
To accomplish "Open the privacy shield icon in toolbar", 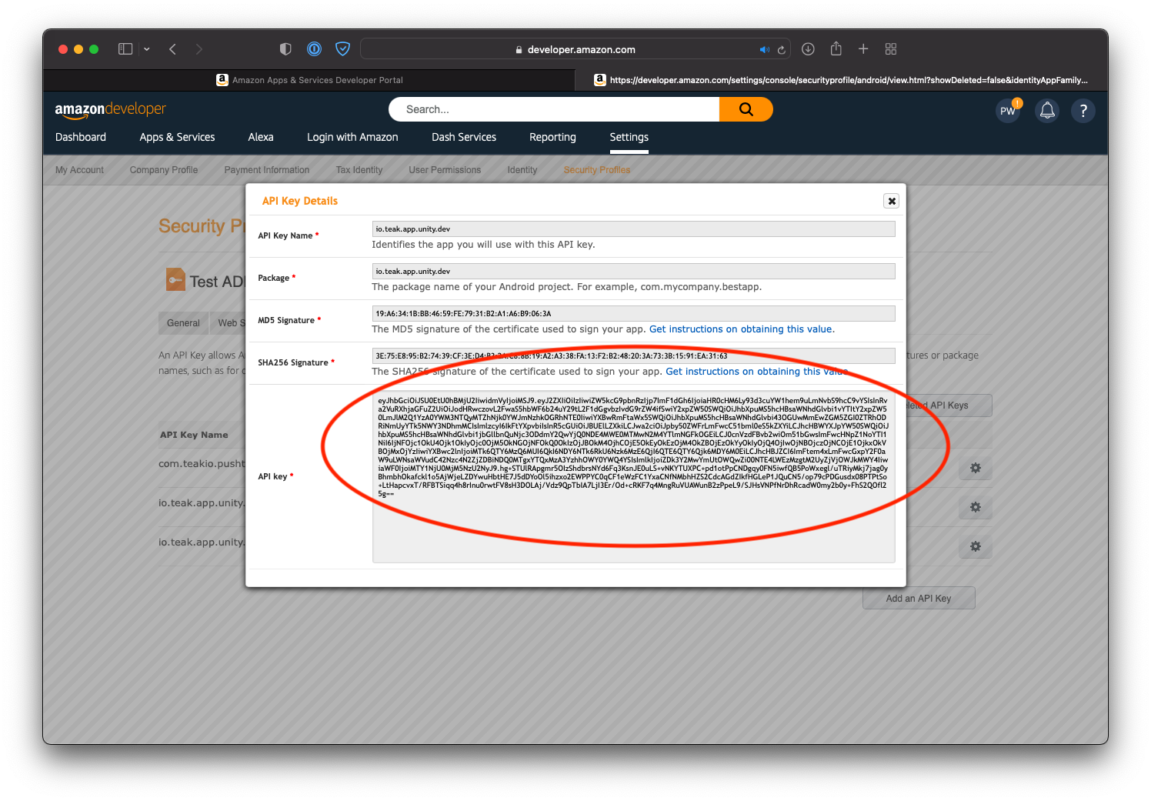I will 285,49.
